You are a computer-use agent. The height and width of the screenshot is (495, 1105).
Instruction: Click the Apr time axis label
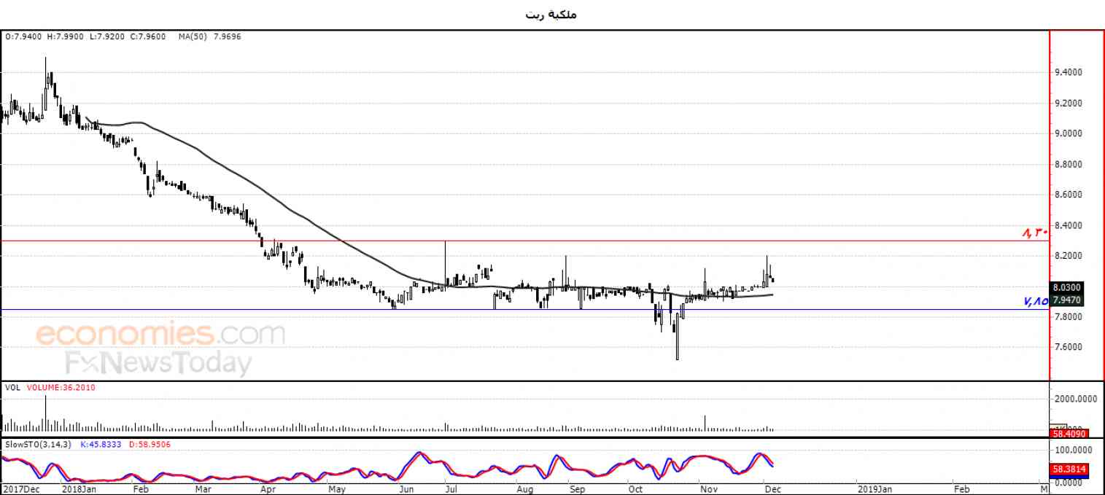tap(268, 488)
